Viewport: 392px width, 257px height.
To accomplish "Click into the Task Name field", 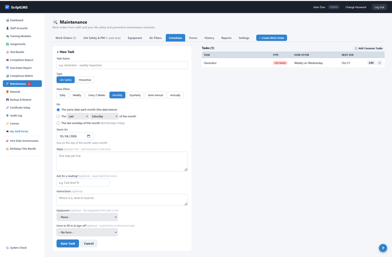I will coord(122,65).
